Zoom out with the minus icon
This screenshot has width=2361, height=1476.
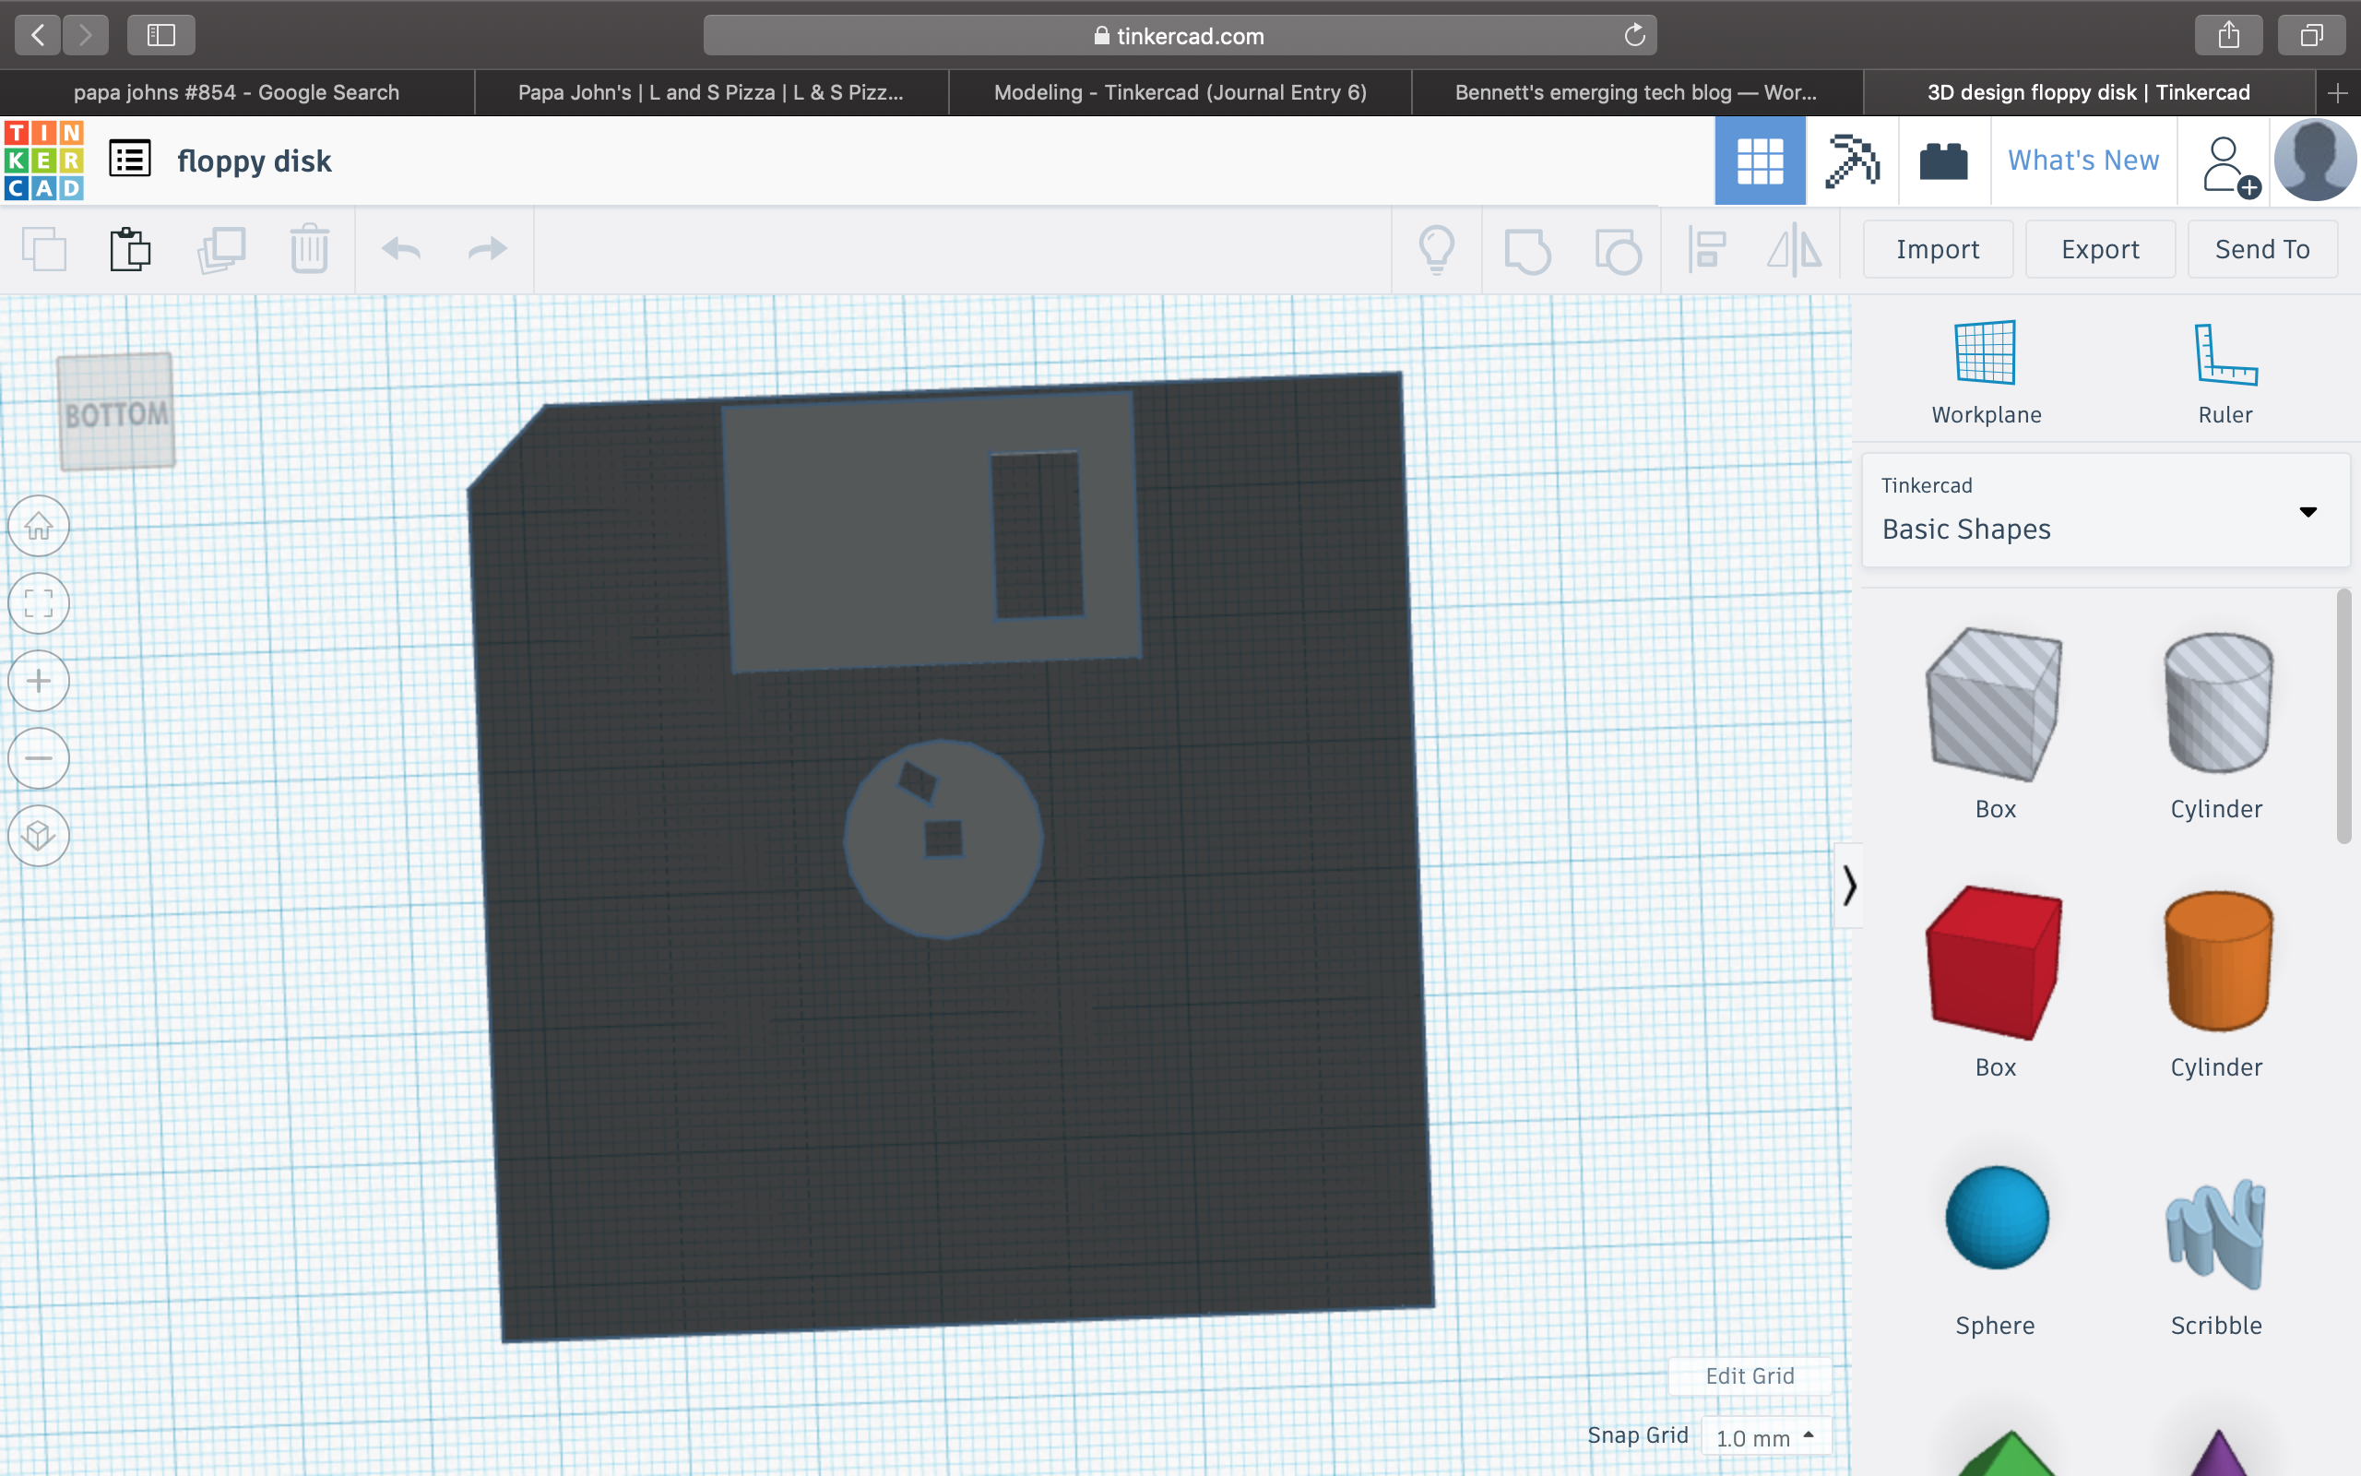pyautogui.click(x=39, y=757)
